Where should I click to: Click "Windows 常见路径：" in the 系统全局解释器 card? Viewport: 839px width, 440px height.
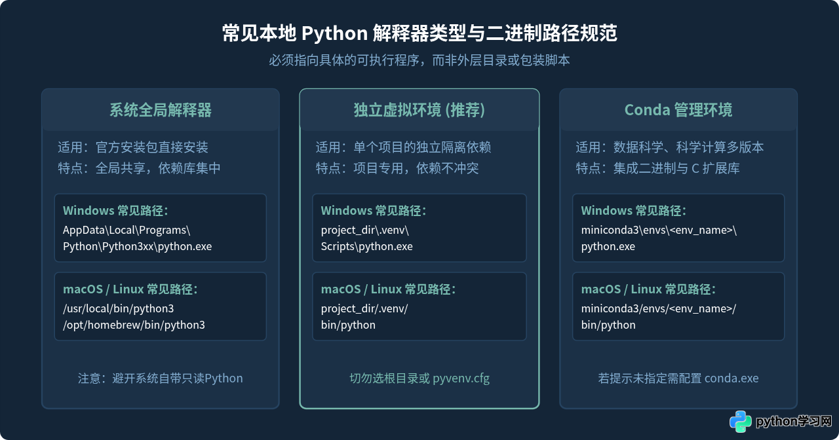coord(116,211)
